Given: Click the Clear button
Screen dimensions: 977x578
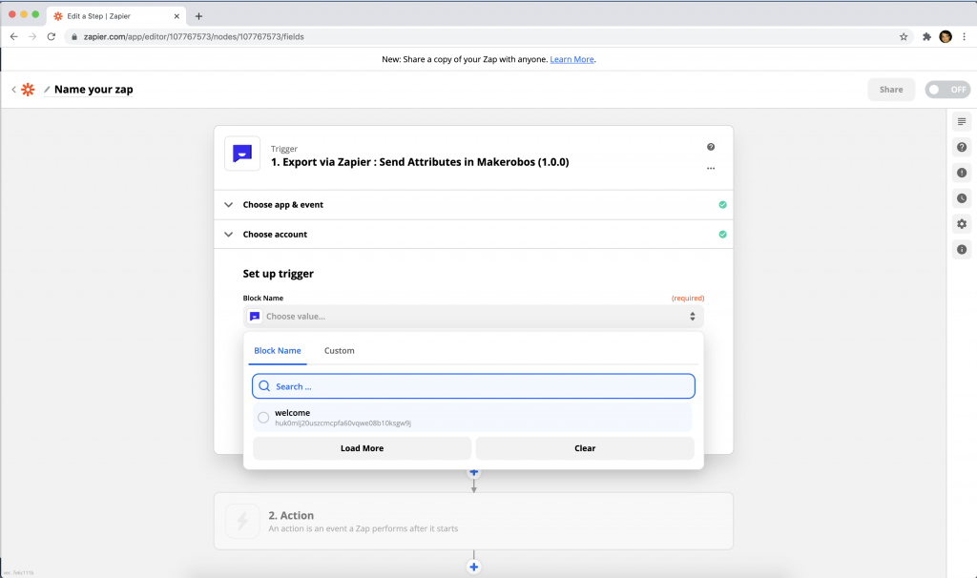Looking at the screenshot, I should coord(585,448).
